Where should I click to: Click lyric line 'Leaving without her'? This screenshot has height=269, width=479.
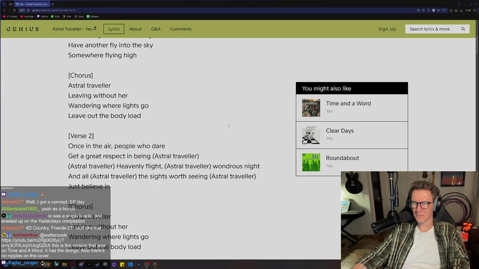pos(98,96)
